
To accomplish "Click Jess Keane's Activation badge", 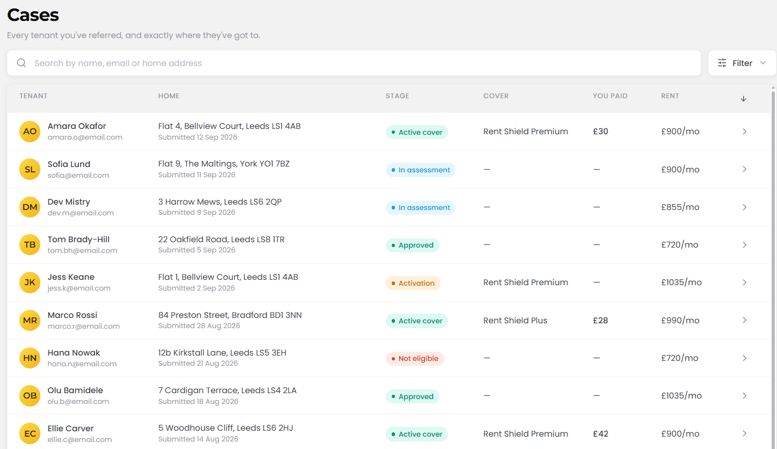I will [x=413, y=283].
